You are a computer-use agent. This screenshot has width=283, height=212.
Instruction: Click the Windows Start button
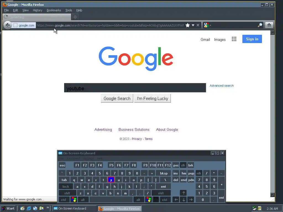point(8,208)
